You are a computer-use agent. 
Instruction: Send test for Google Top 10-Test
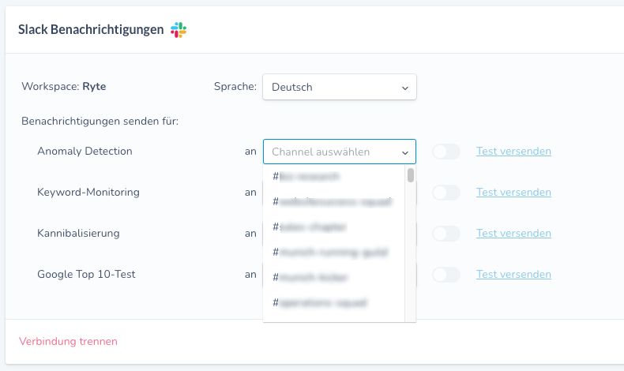(x=513, y=275)
